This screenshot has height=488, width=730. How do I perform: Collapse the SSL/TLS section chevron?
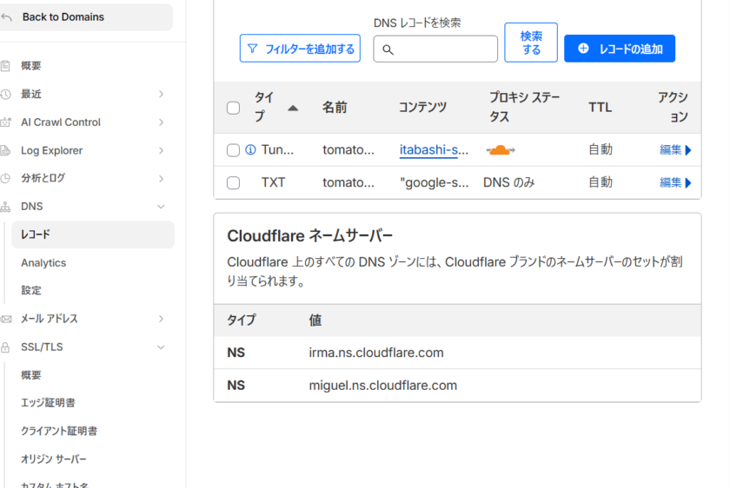[161, 347]
